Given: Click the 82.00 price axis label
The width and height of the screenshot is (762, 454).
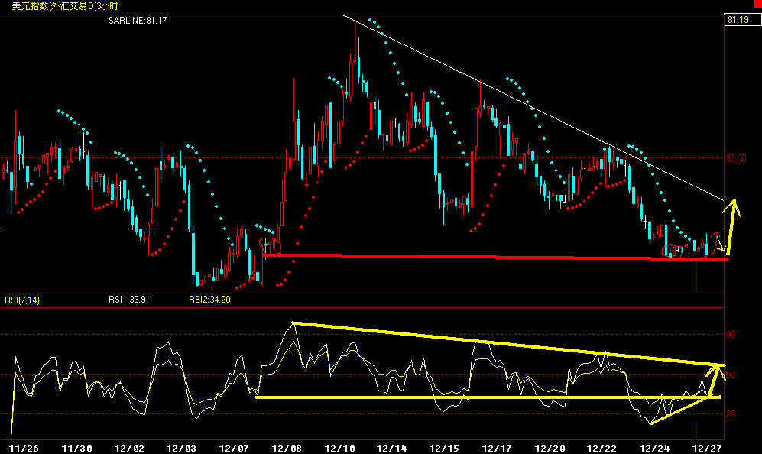Looking at the screenshot, I should pyautogui.click(x=735, y=158).
